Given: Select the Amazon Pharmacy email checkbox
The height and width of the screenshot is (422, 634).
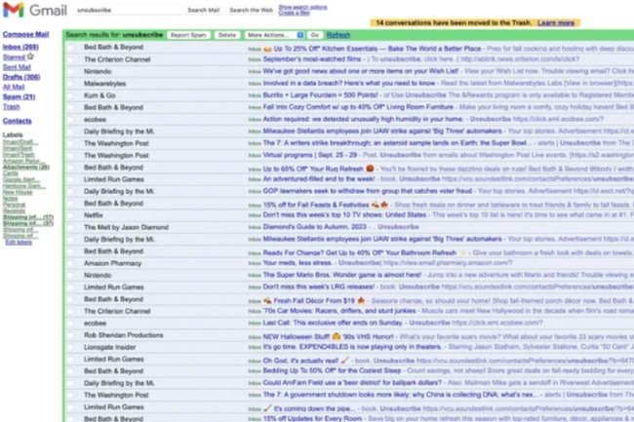Looking at the screenshot, I should pos(71,263).
